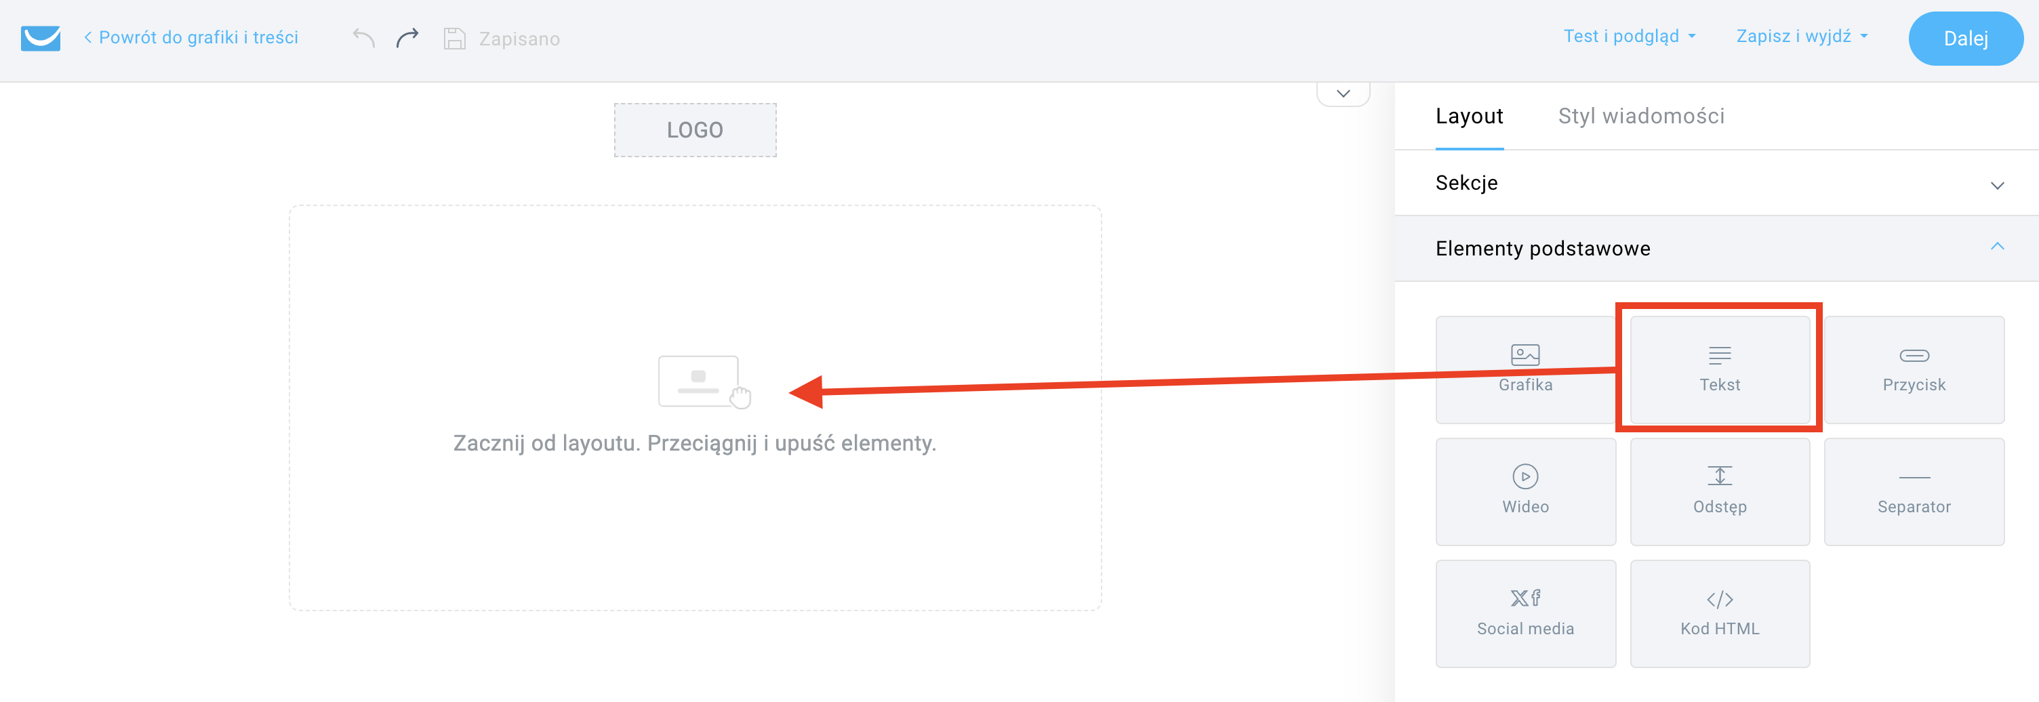This screenshot has height=702, width=2039.
Task: Undo the last change
Action: [363, 38]
